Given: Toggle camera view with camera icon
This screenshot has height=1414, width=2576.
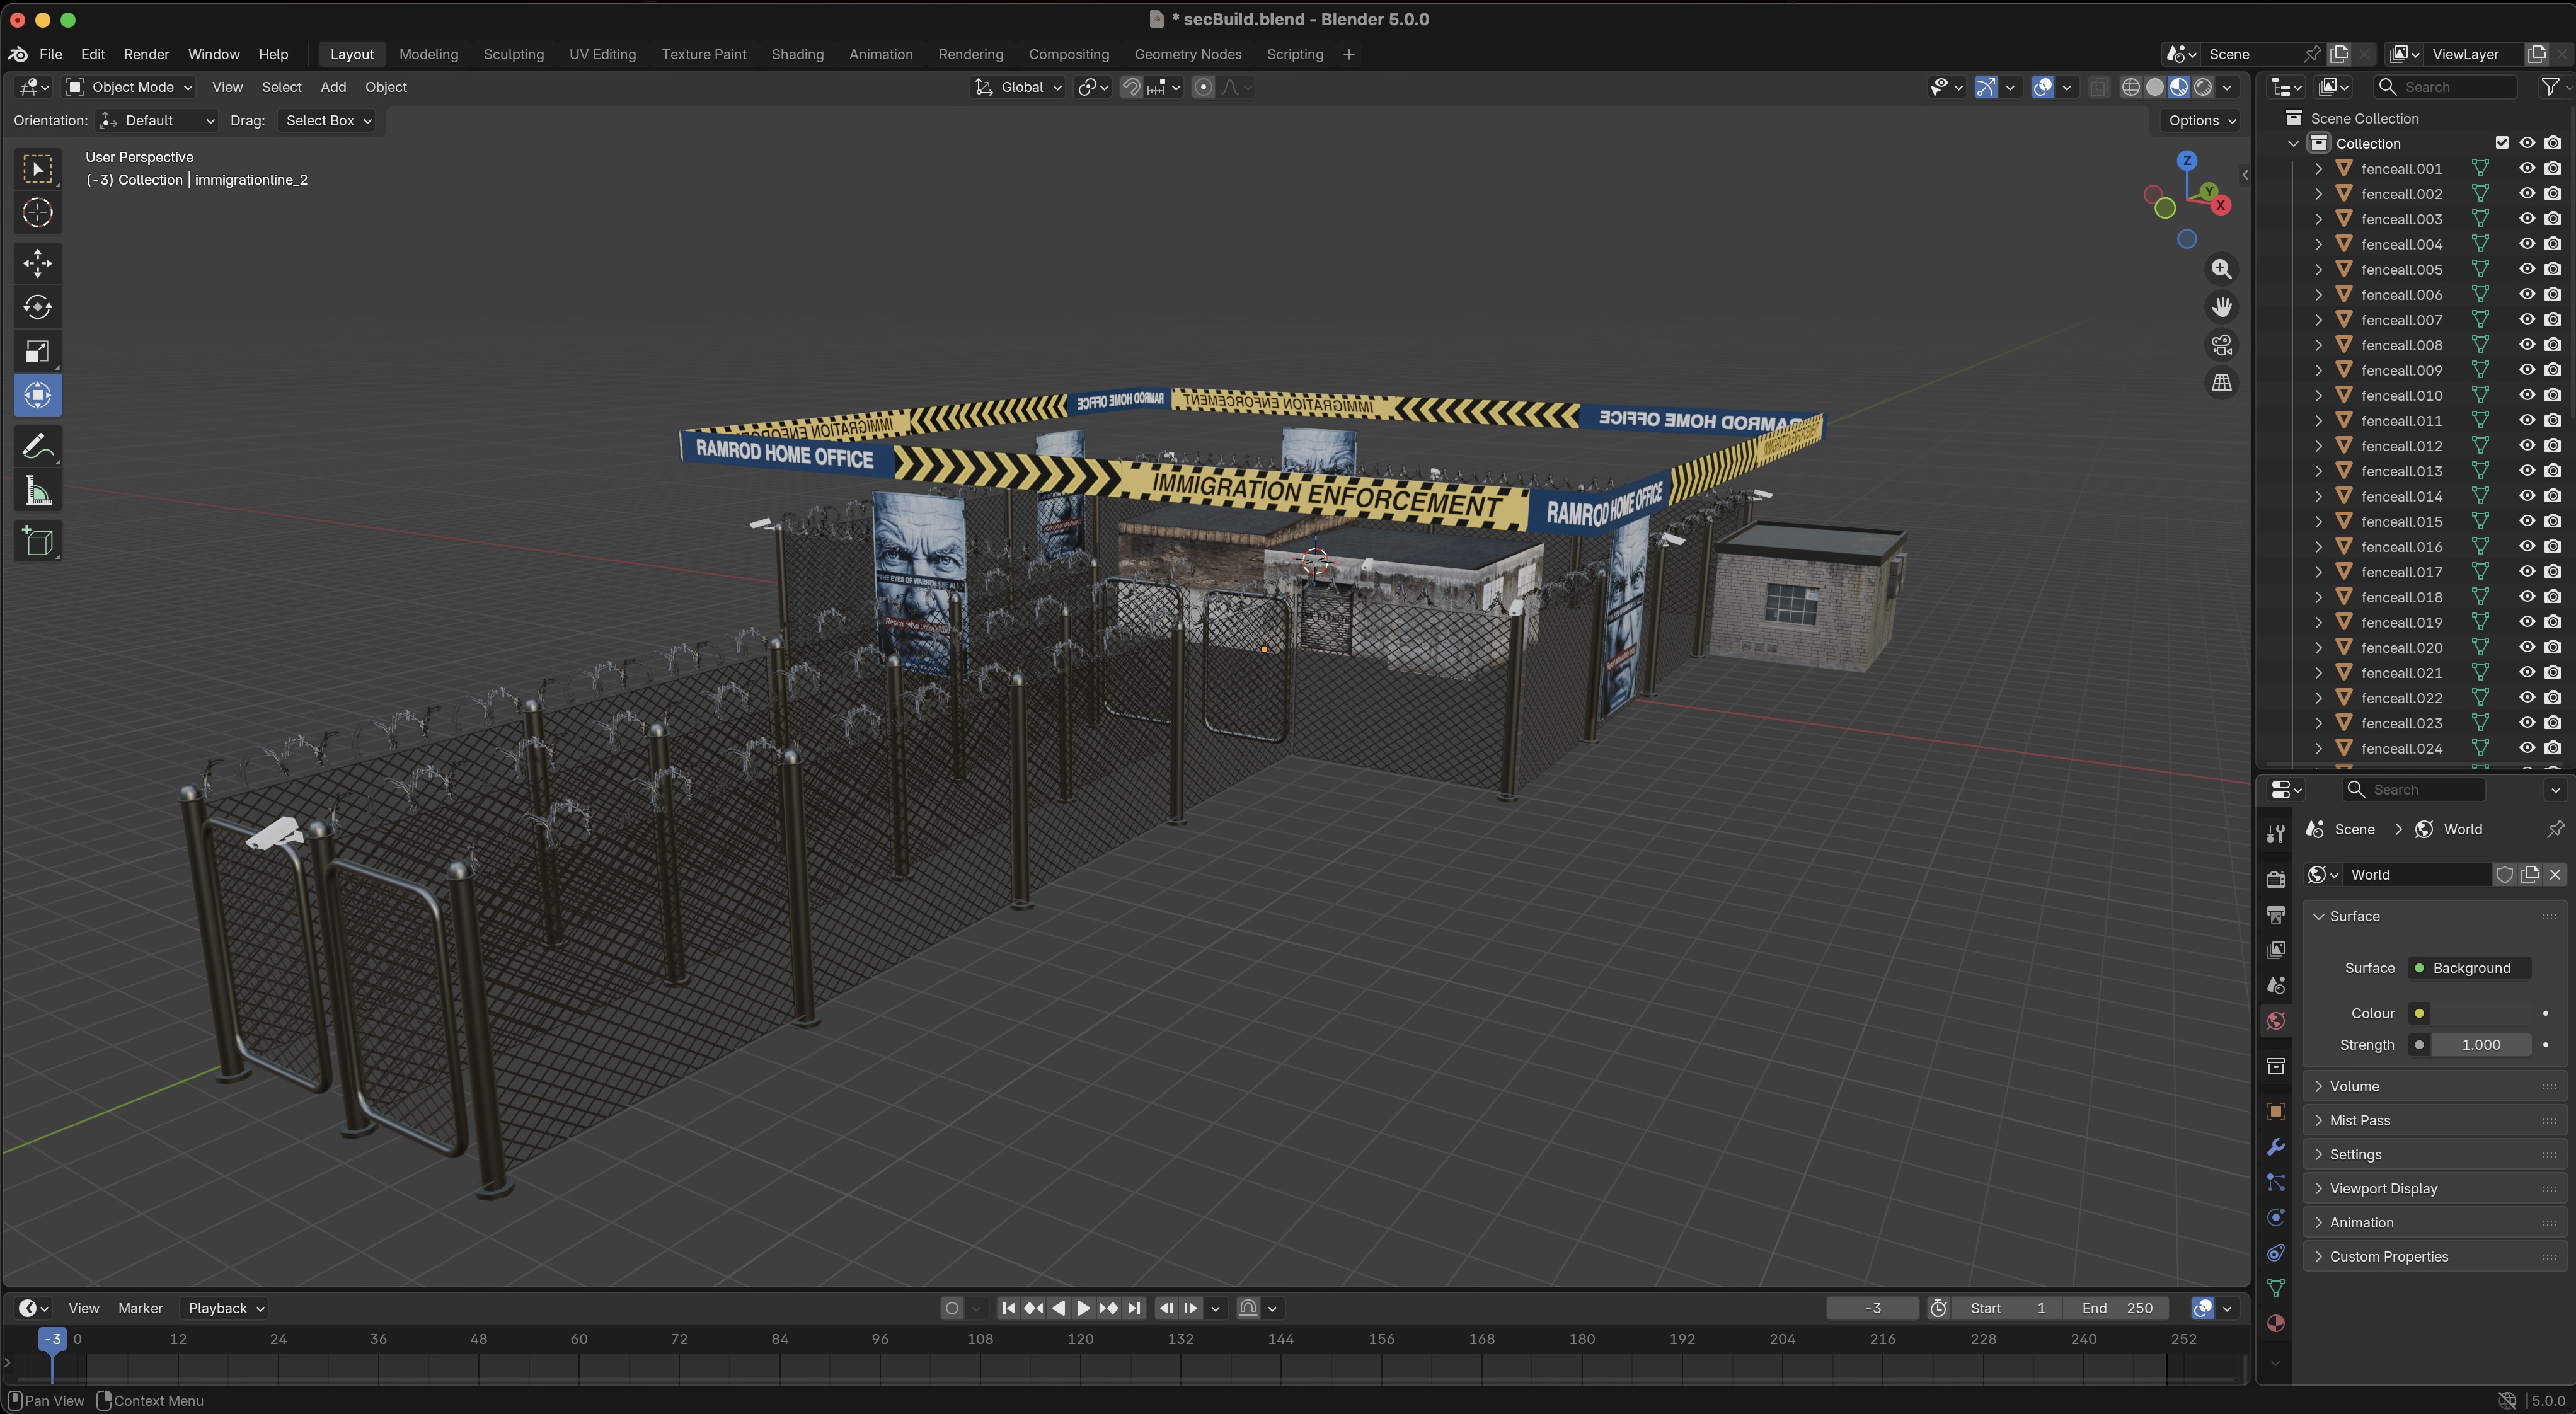Looking at the screenshot, I should click(x=2221, y=345).
